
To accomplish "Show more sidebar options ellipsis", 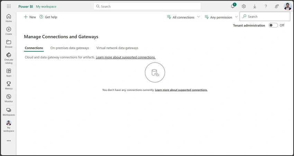I will (9, 141).
